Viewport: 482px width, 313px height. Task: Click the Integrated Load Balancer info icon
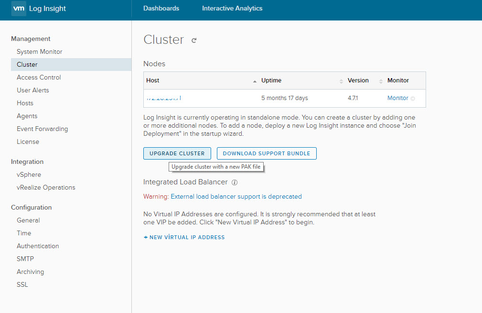click(x=235, y=182)
